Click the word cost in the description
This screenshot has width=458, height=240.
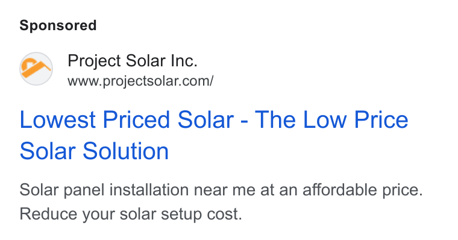pos(224,215)
